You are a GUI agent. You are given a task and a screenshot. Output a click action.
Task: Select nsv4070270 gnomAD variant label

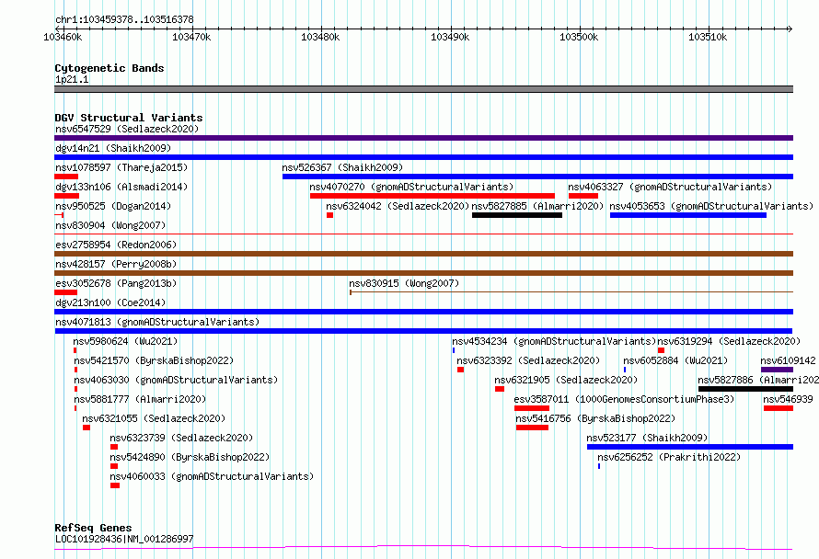411,187
